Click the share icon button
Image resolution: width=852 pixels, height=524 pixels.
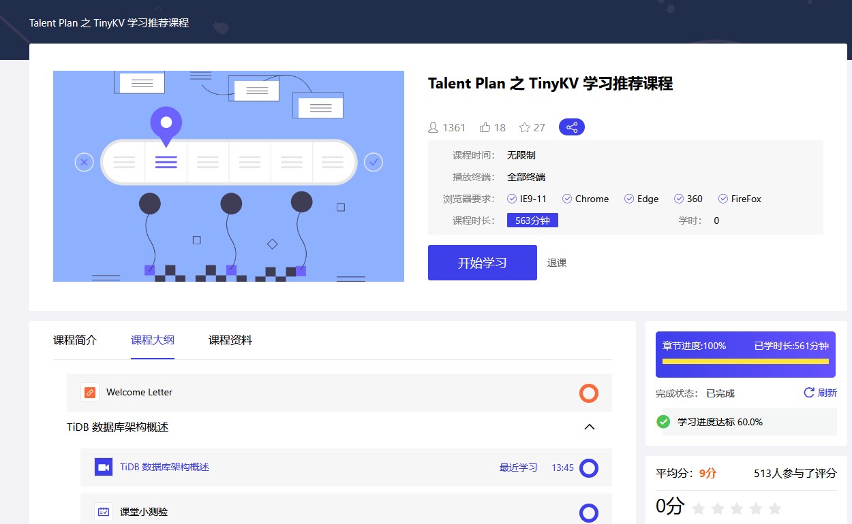572,127
